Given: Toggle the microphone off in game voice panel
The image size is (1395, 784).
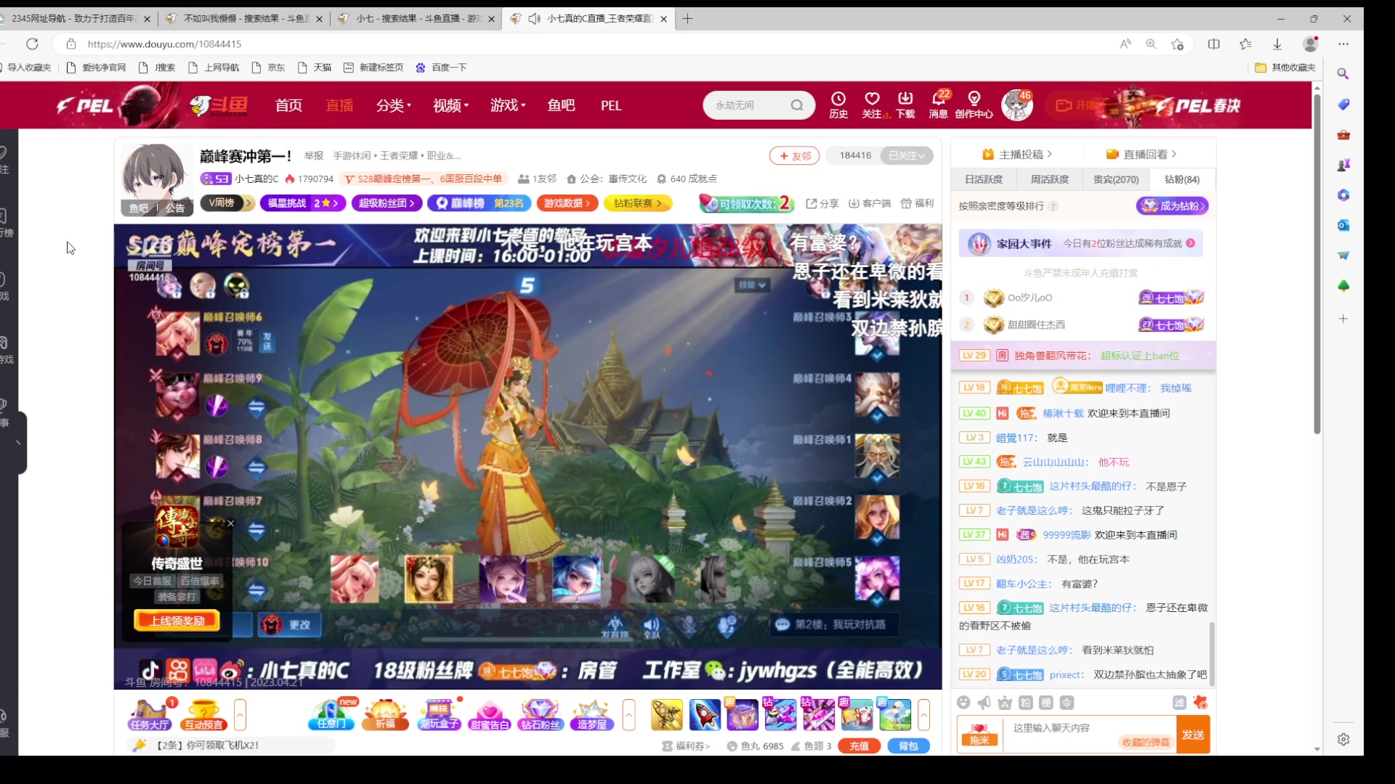Looking at the screenshot, I should coord(689,625).
